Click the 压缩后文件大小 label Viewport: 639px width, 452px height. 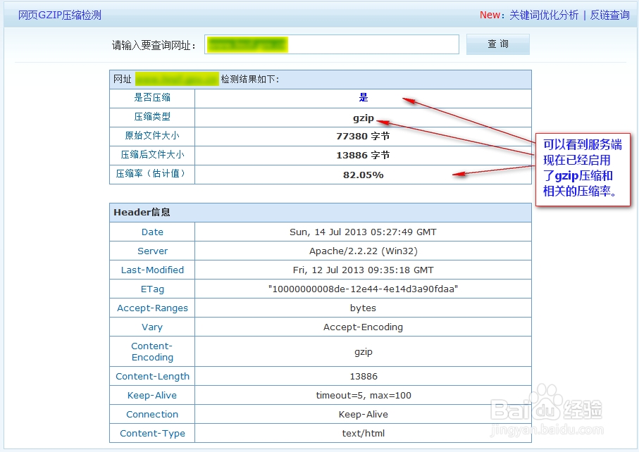[152, 155]
